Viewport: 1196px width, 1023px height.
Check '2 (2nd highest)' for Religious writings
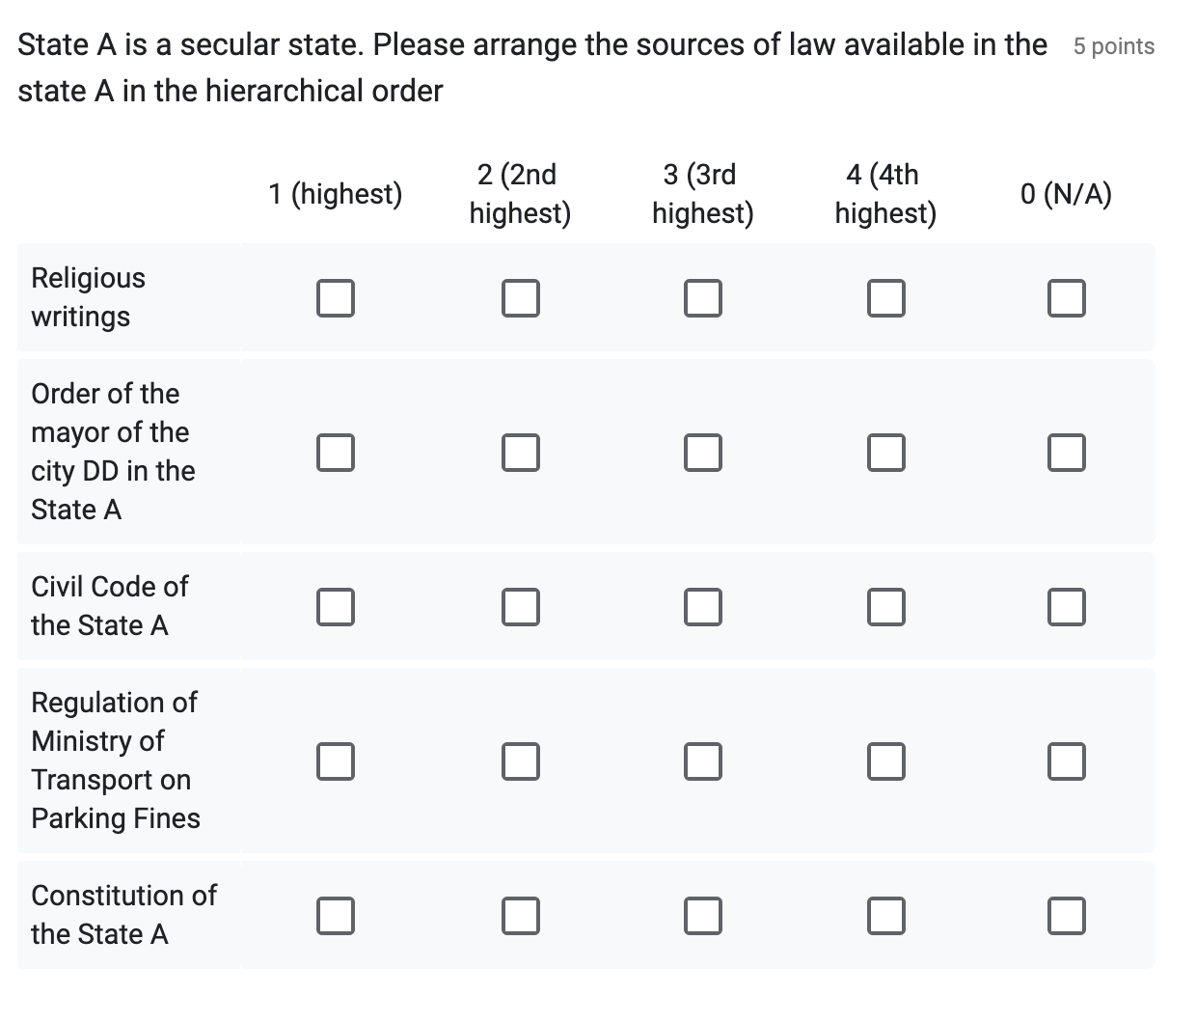(520, 297)
